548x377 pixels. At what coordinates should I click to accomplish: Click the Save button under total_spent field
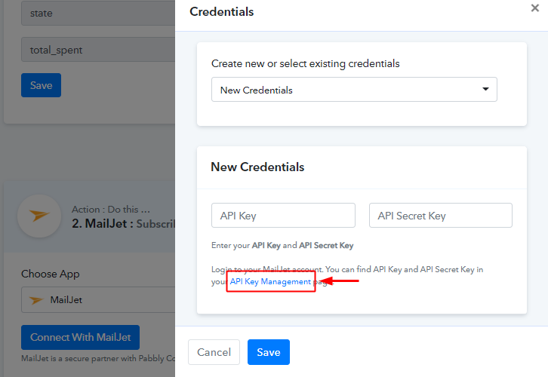[41, 85]
